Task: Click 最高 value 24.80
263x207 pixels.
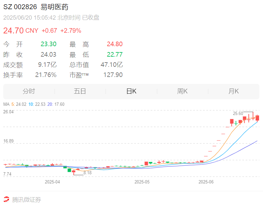Action: [115, 44]
